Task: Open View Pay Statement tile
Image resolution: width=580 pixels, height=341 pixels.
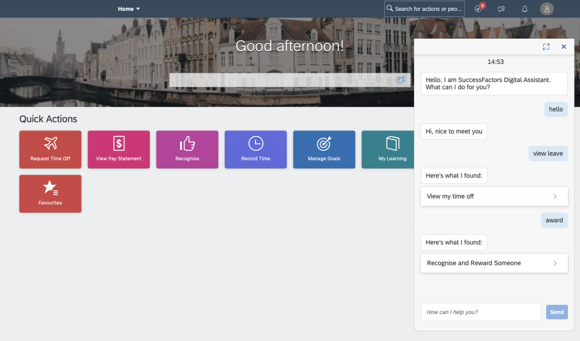Action: click(x=119, y=149)
